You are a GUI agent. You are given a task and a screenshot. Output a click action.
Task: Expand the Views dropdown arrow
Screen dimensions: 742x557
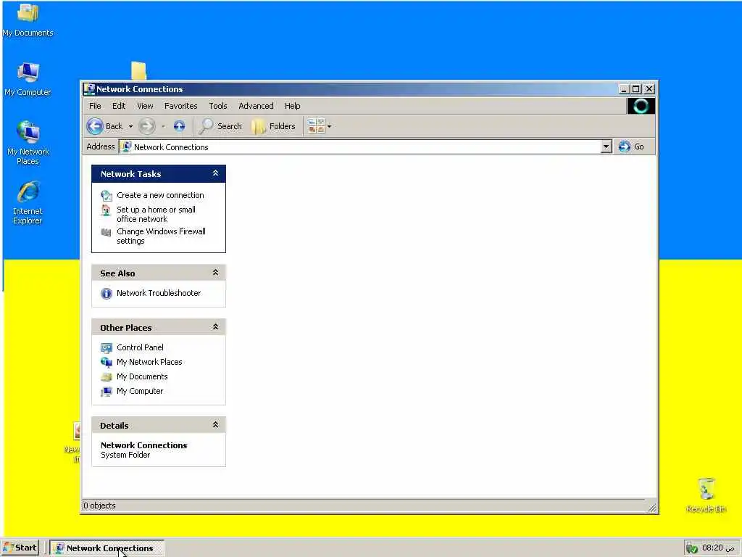[330, 126]
